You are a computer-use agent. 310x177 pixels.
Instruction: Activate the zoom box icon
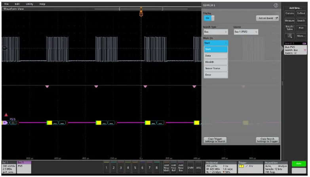[x=290, y=36]
